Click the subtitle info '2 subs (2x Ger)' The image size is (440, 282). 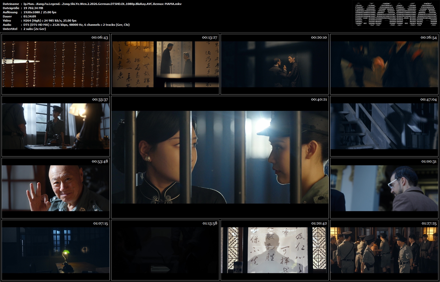[x=35, y=29]
